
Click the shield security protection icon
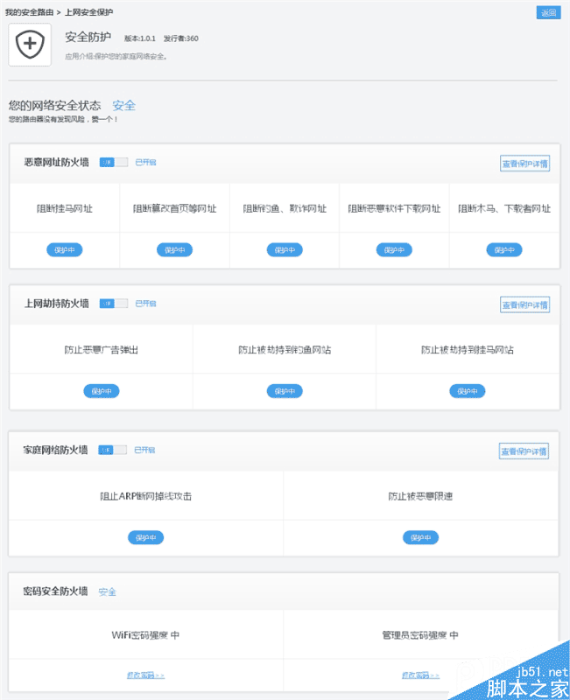tap(30, 45)
